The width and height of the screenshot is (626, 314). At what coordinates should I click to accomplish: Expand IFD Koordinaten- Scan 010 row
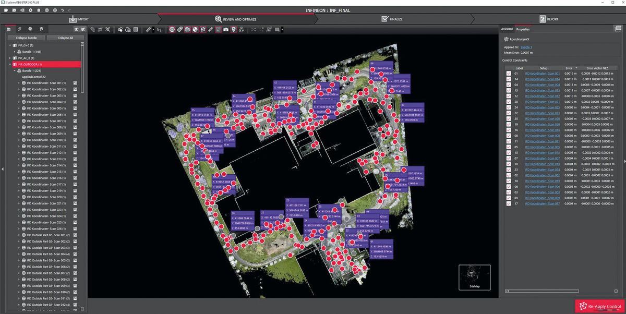pyautogui.click(x=19, y=140)
